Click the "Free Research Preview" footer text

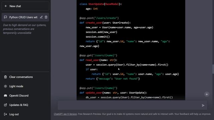tap(90, 114)
